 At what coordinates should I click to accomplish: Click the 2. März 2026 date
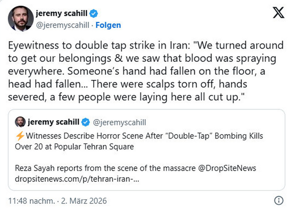pos(84,201)
